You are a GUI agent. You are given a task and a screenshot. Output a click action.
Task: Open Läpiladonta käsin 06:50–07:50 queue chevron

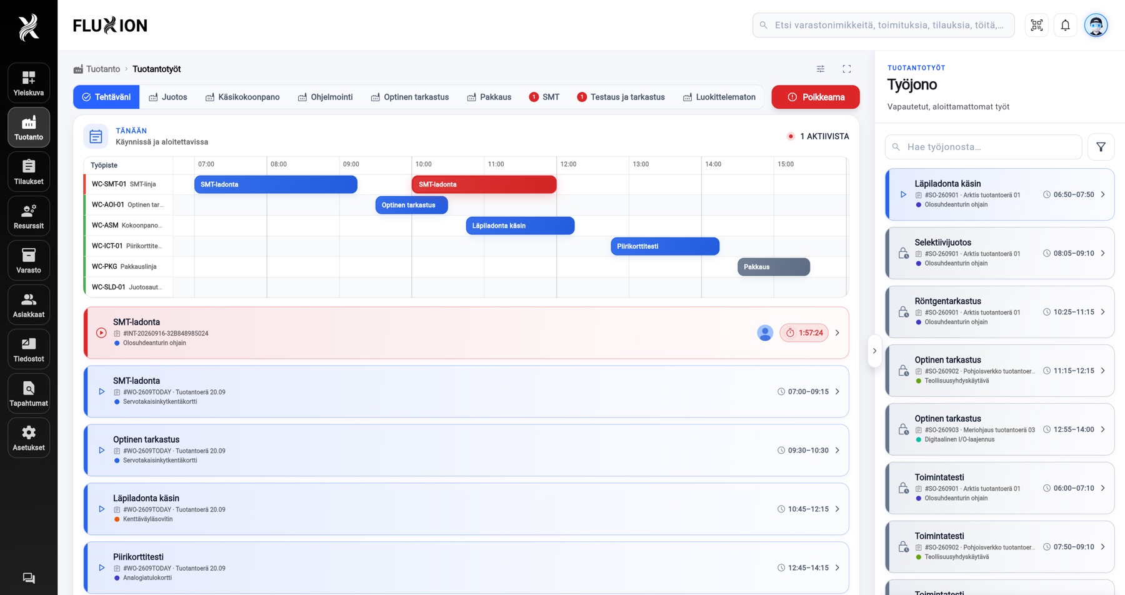(x=1103, y=194)
